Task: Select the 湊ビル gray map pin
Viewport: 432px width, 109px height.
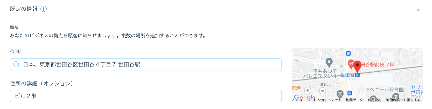Action: [322, 91]
